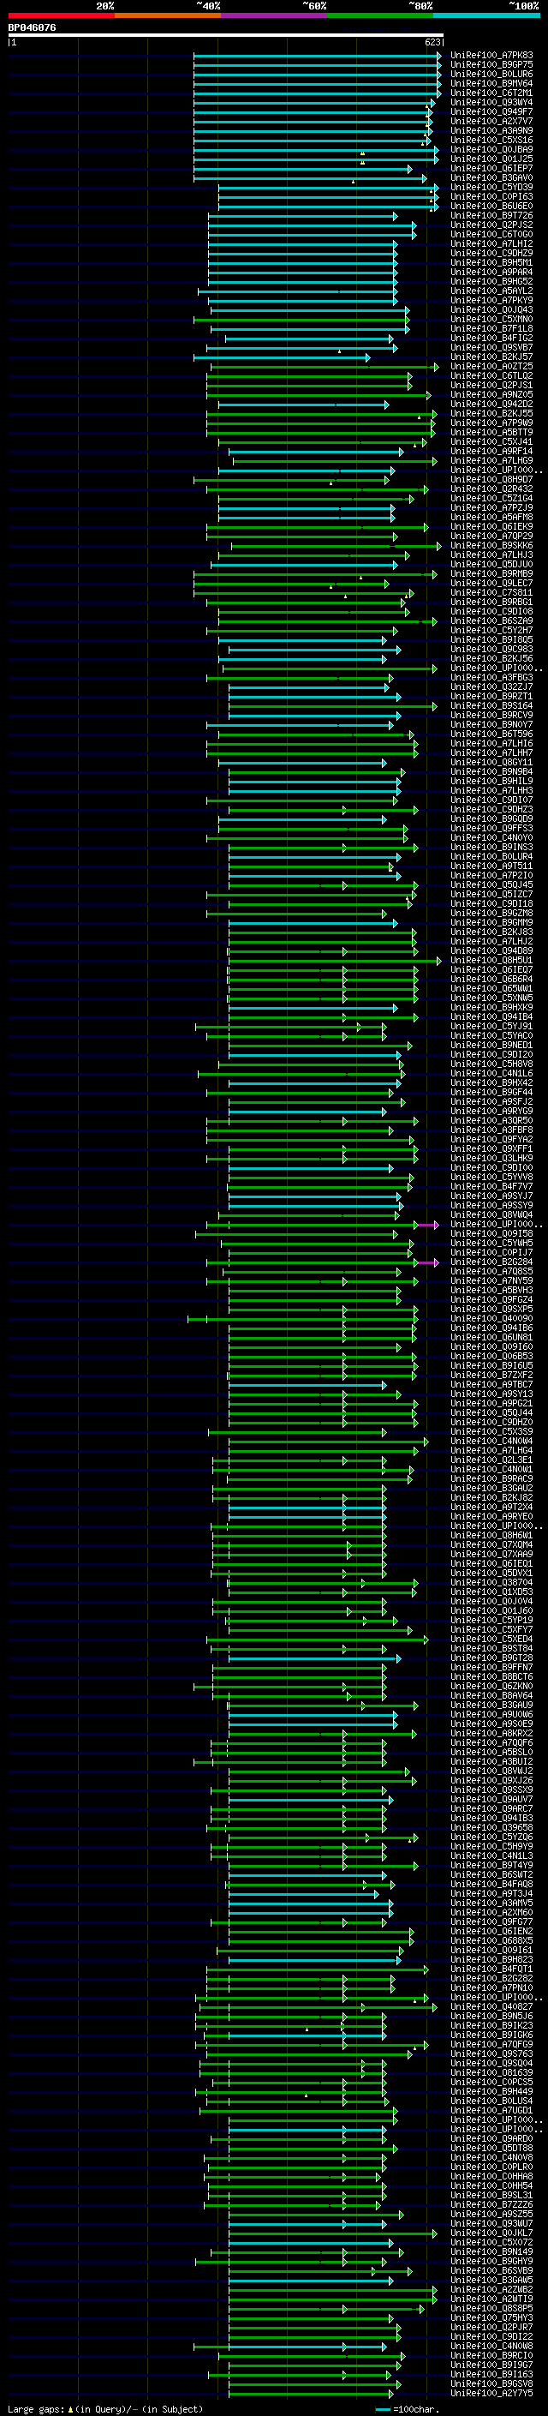Open hit UniRef100_B9MV64
Image resolution: width=548 pixels, height=2416 pixels.
click(x=491, y=83)
